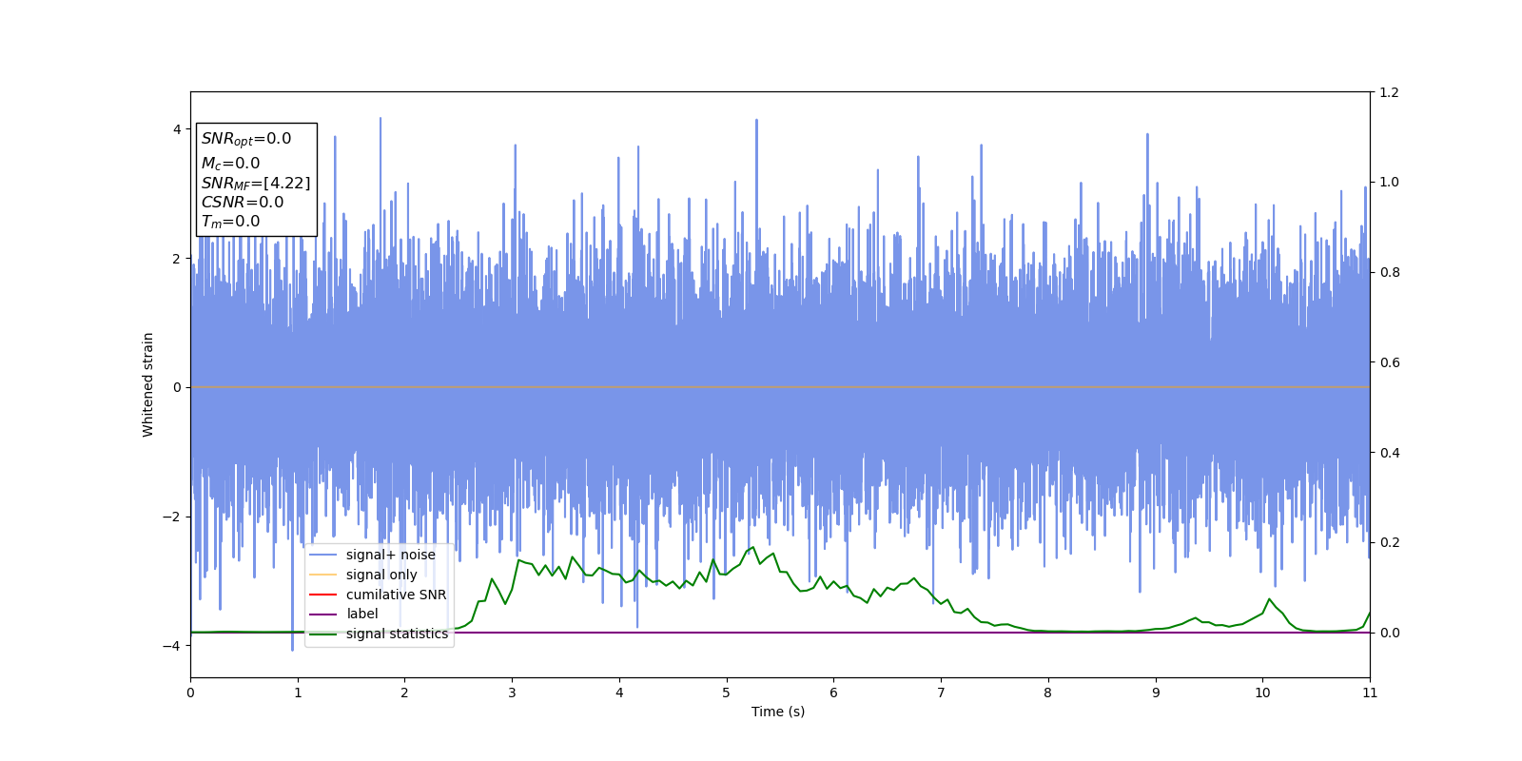1522x761 pixels.
Task: Click the green signal statistics legend line
Action: tap(323, 634)
